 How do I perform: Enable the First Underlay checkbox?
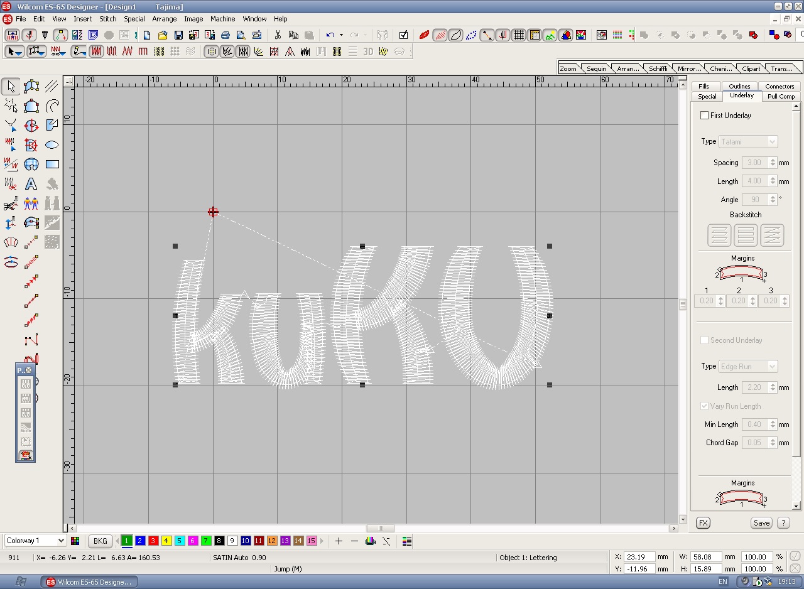point(704,116)
